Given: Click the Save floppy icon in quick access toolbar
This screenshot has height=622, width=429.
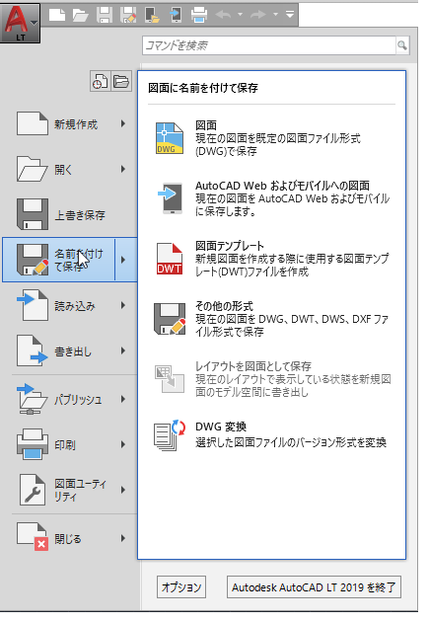Looking at the screenshot, I should click(105, 15).
